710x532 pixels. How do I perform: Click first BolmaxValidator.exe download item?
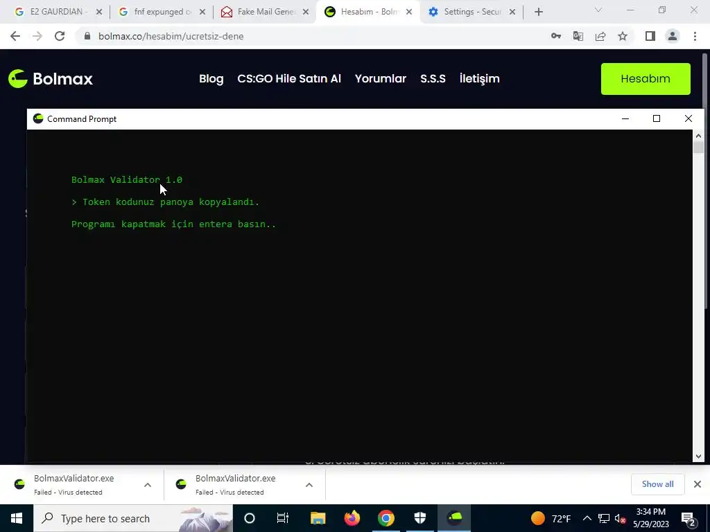pyautogui.click(x=73, y=484)
